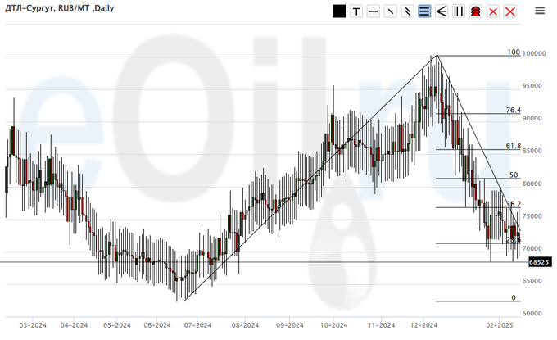Screen dimensions: 557x340
Task: Toggle the highlighted Fibonacci retracement tool
Action: tap(424, 11)
